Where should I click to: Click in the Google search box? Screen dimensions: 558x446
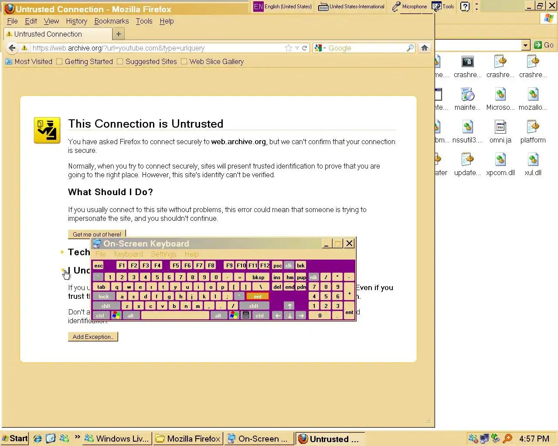[366, 48]
